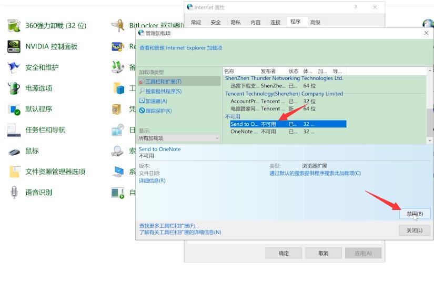This screenshot has height=281, width=434.
Task: Click the 加速器 arrow icon
Action: (142, 101)
